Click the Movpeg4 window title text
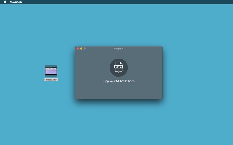This screenshot has width=233, height=145. click(x=119, y=48)
